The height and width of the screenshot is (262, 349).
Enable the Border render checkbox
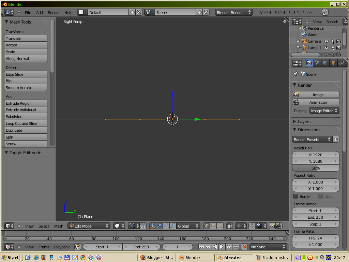pyautogui.click(x=296, y=196)
